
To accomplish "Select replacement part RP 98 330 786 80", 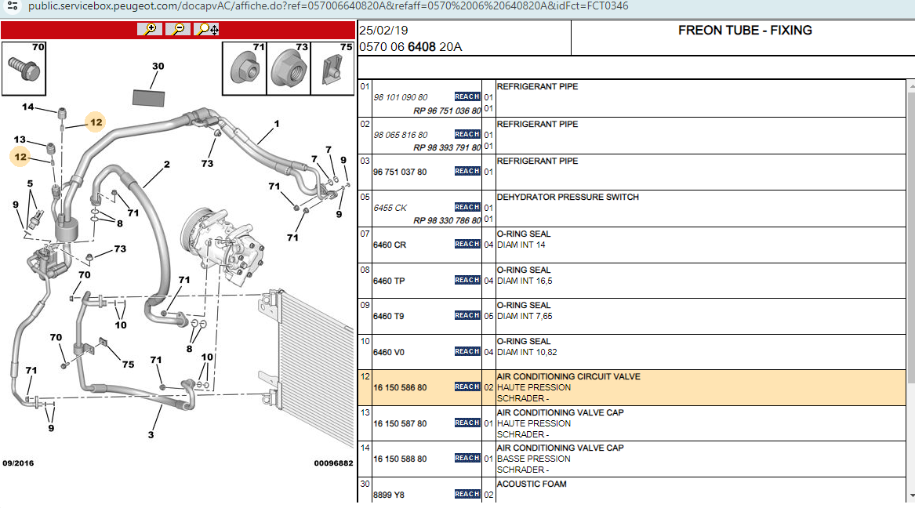I will [447, 220].
